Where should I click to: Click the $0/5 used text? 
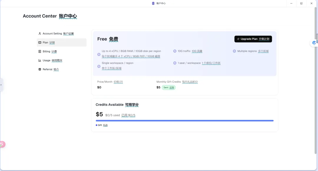[x=112, y=115]
